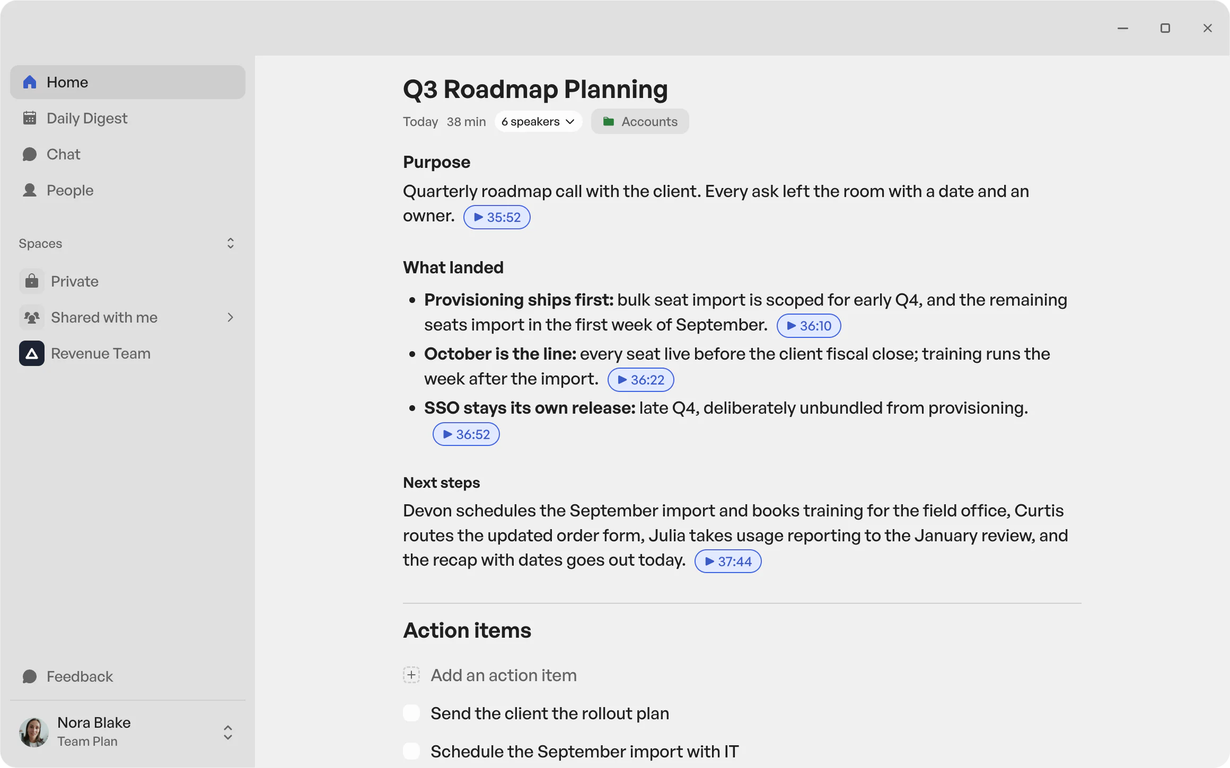Click the plus icon to add action item
Screen dimensions: 1230x768
[411, 675]
